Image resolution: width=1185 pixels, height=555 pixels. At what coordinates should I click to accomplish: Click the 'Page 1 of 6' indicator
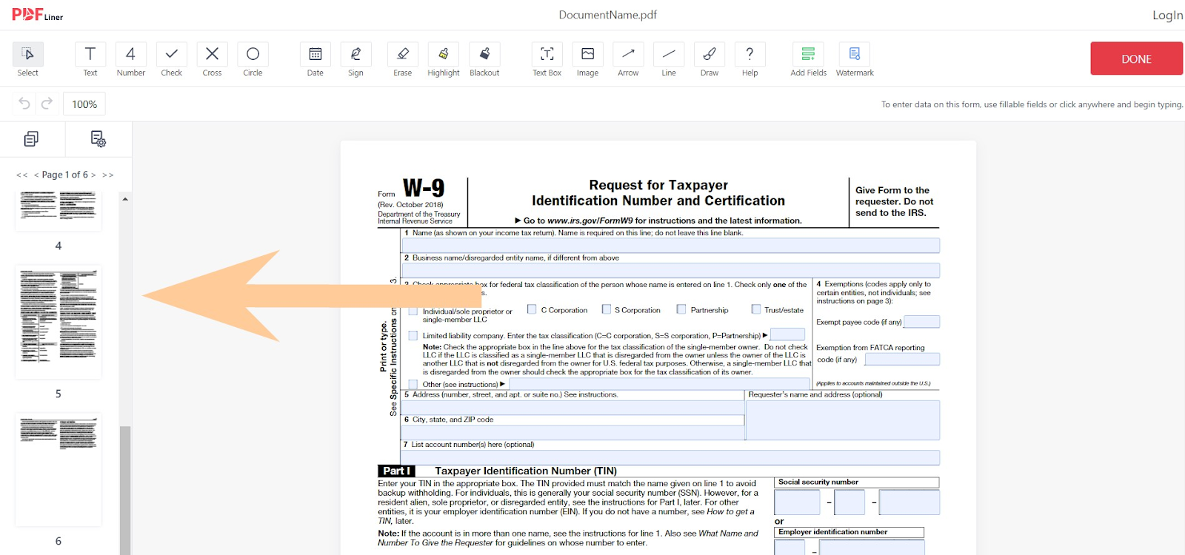click(65, 175)
